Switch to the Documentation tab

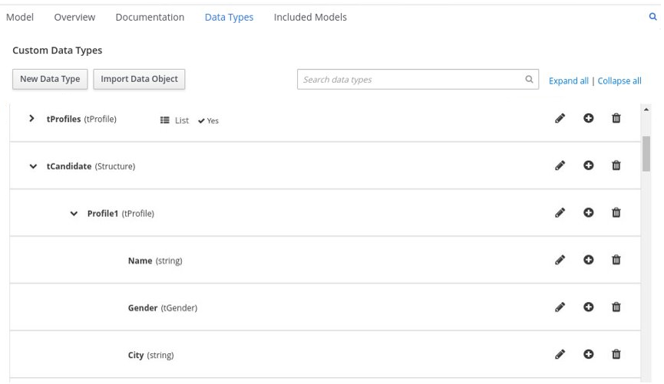coord(150,17)
